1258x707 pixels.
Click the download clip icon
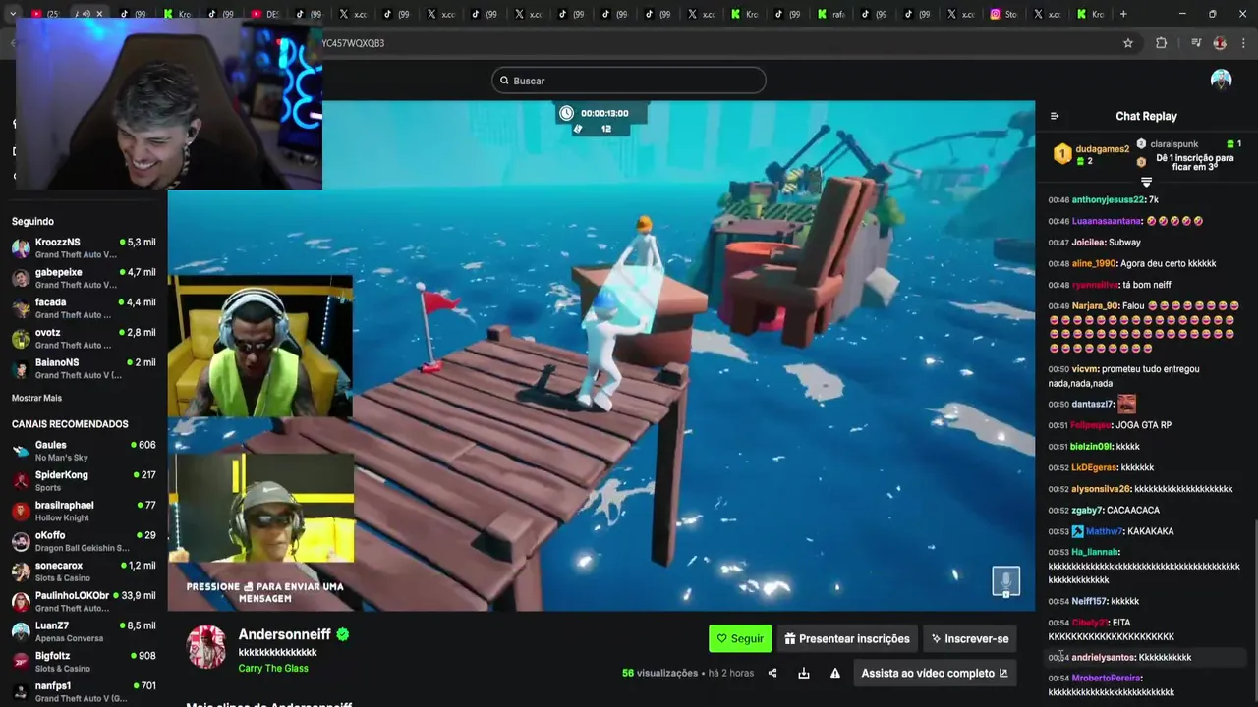coord(804,673)
